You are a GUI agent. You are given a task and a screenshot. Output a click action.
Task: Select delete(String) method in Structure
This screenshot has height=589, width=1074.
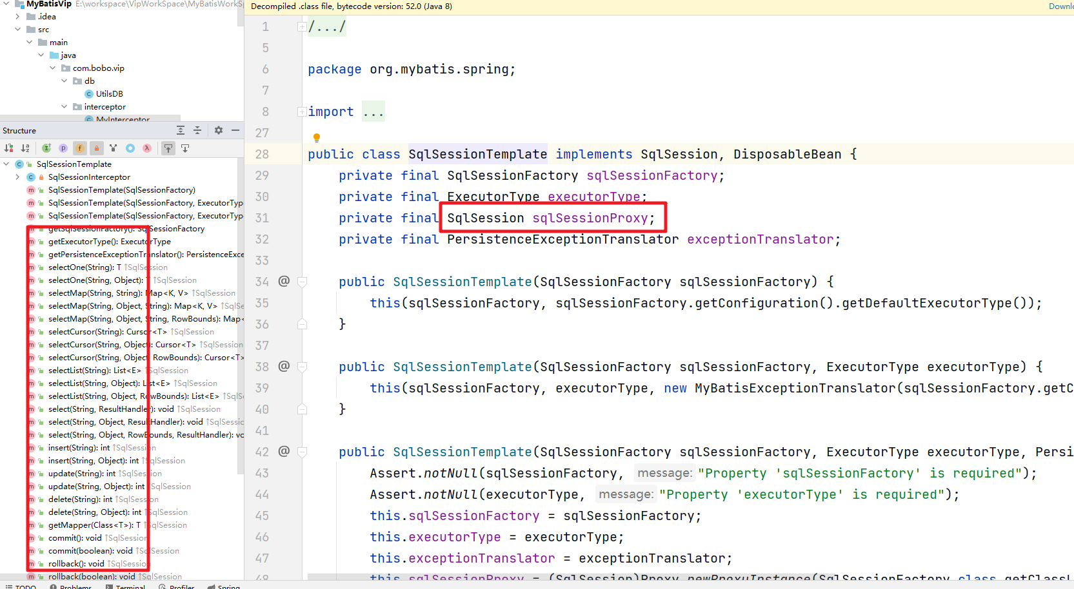[x=80, y=499]
